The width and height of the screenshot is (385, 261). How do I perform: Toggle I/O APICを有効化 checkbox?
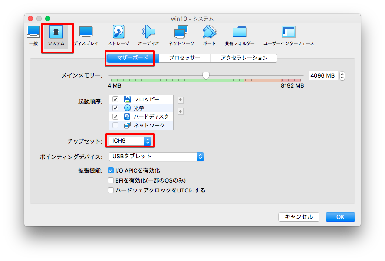click(x=111, y=170)
